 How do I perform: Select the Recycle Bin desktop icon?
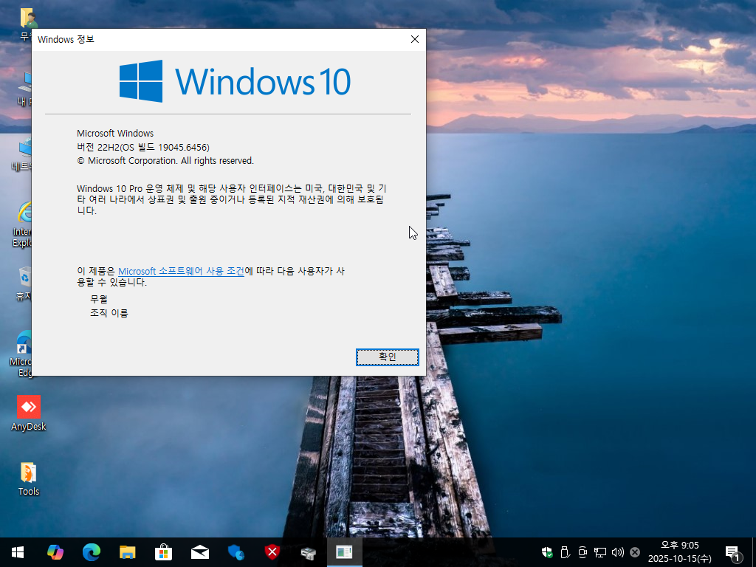[x=24, y=283]
